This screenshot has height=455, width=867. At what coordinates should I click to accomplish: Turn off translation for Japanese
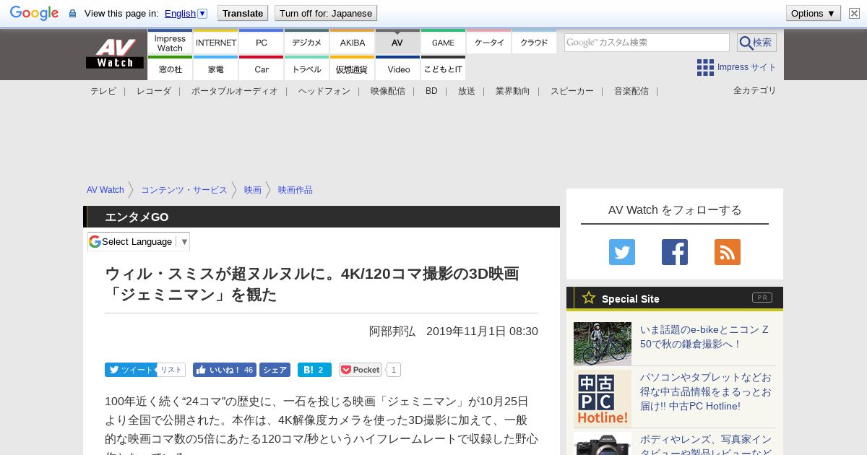[x=326, y=13]
